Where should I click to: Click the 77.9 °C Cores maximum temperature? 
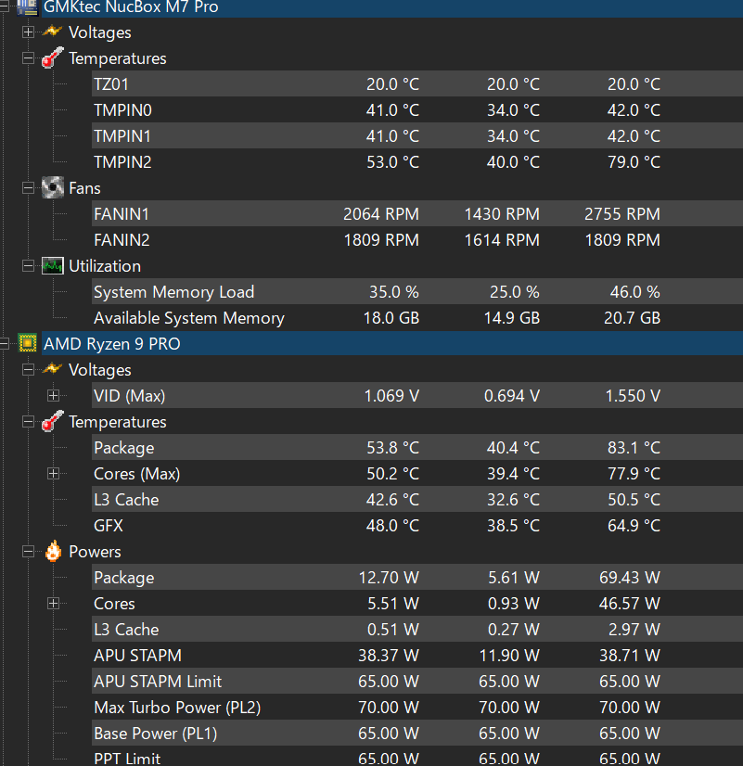634,474
